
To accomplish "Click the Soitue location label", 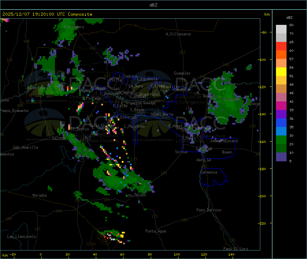I will [x=181, y=152].
